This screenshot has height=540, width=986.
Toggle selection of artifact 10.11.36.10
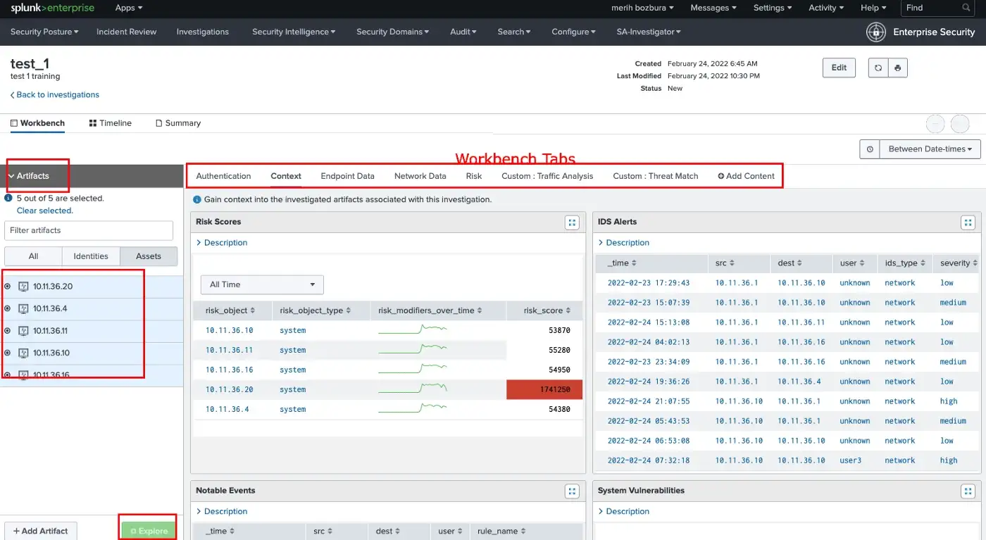coord(7,353)
